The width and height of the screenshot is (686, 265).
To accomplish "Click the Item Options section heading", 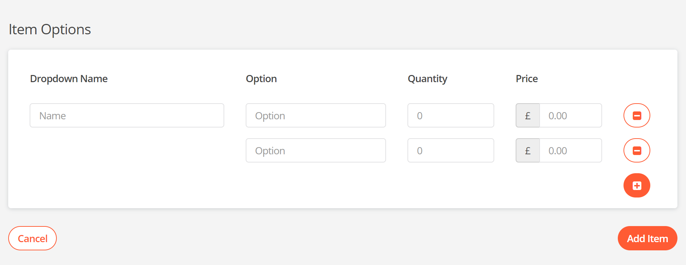I will coord(50,29).
